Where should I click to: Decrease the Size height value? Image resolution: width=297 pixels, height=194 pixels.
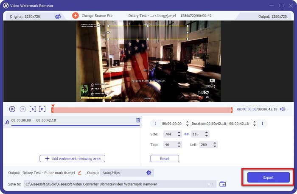click(x=207, y=136)
